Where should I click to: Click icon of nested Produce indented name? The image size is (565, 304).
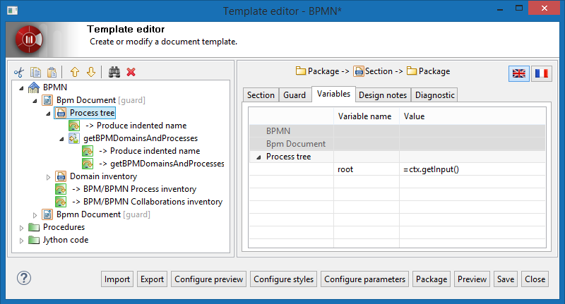coord(88,151)
